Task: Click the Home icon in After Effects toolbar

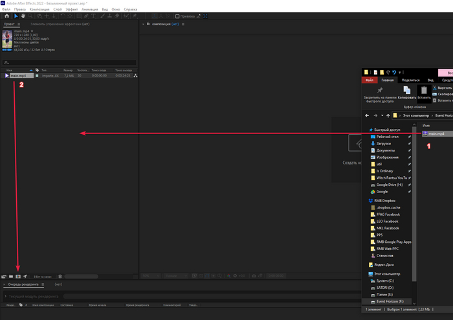Action: (x=7, y=16)
